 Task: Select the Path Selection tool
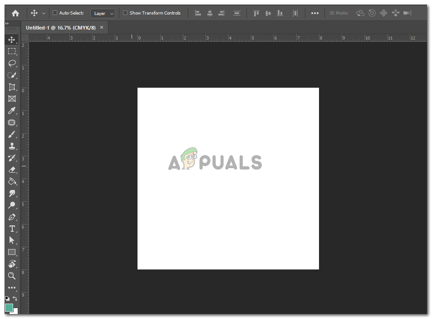coord(12,240)
